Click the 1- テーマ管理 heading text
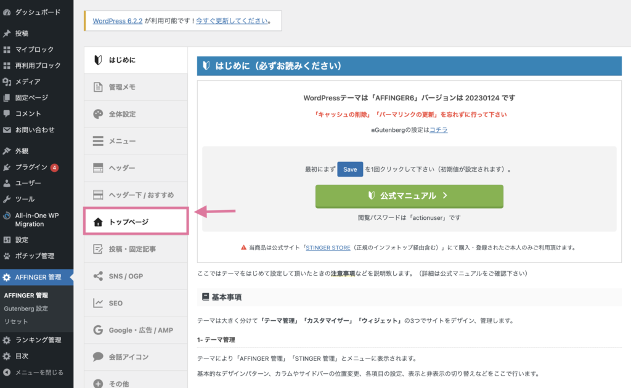 point(216,340)
